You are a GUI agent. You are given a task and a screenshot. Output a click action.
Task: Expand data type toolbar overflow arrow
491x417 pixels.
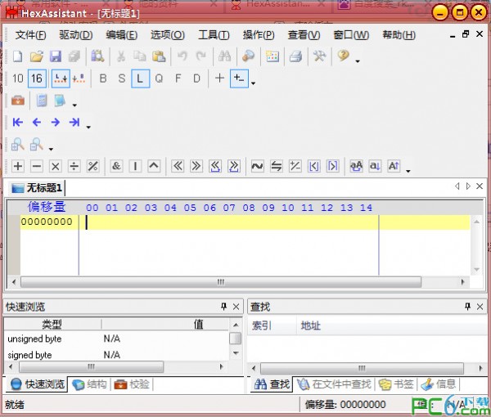(x=254, y=83)
